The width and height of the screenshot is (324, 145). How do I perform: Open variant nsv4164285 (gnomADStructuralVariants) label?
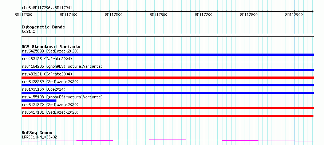pyautogui.click(x=62, y=66)
